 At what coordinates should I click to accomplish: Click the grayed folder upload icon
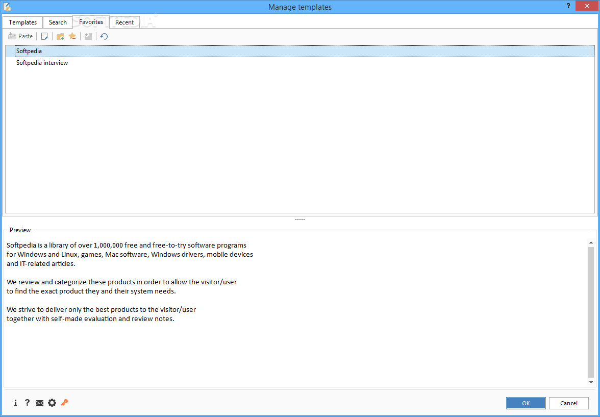pos(88,36)
